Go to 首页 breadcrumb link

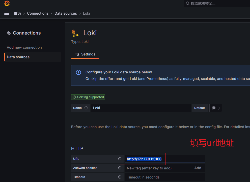tap(17, 13)
